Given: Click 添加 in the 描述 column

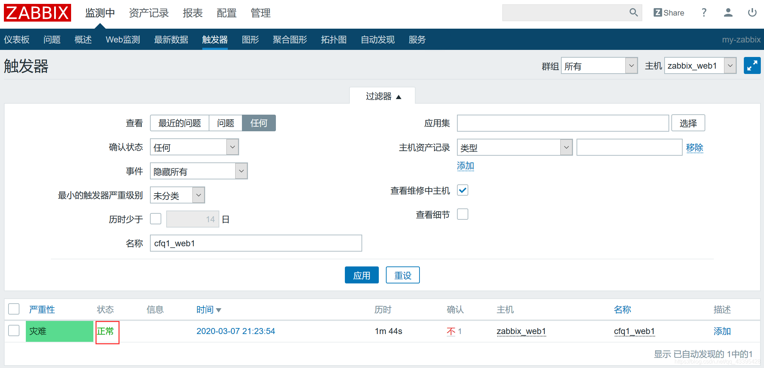Looking at the screenshot, I should (722, 331).
